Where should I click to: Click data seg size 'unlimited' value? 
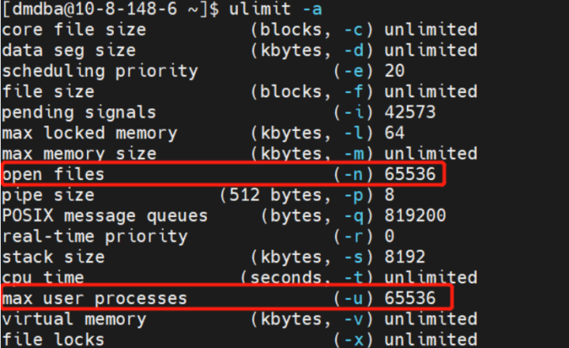point(431,50)
